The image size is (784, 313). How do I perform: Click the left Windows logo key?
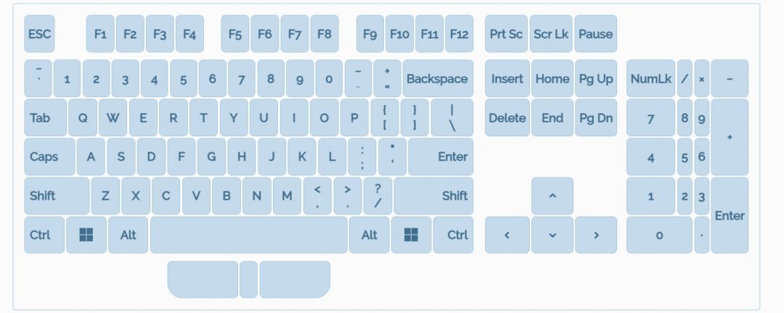[x=86, y=235]
